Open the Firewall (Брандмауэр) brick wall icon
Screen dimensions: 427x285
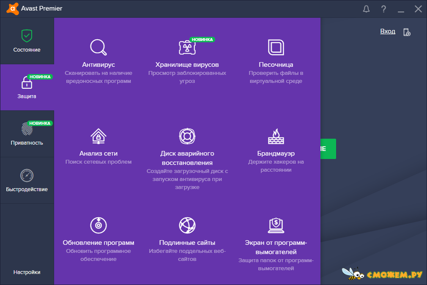[x=276, y=136]
